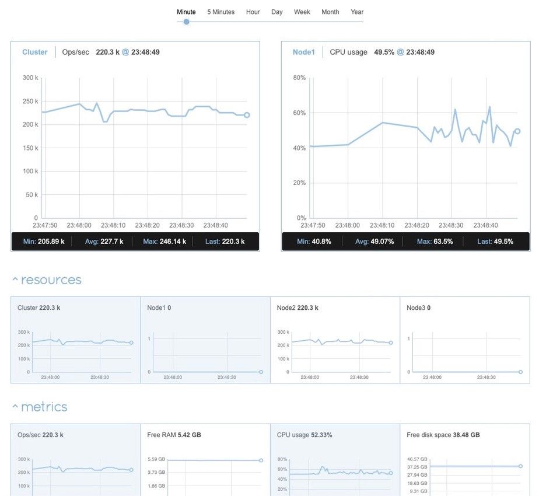Image resolution: width=539 pixels, height=496 pixels.
Task: Switch to the Week time range
Action: click(x=302, y=11)
